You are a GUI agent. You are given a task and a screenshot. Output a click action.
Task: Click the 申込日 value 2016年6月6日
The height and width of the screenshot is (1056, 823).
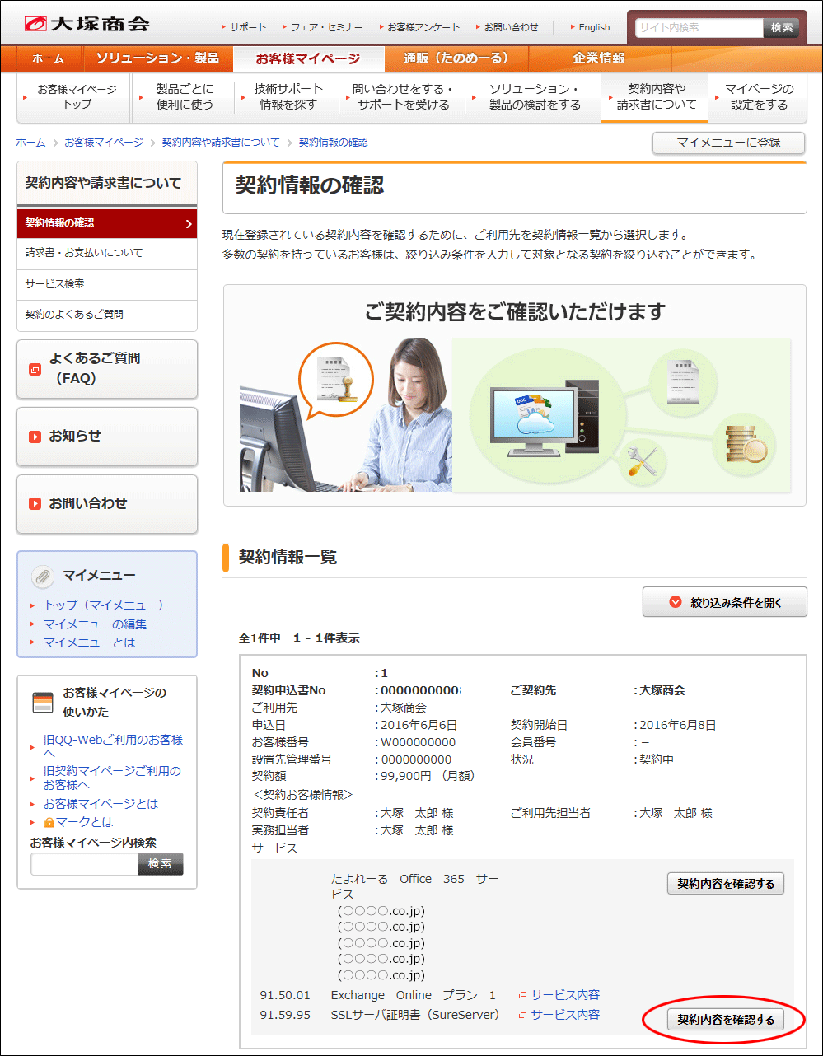pyautogui.click(x=419, y=726)
